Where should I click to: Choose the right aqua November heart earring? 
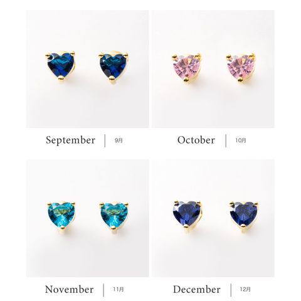pyautogui.click(x=114, y=216)
